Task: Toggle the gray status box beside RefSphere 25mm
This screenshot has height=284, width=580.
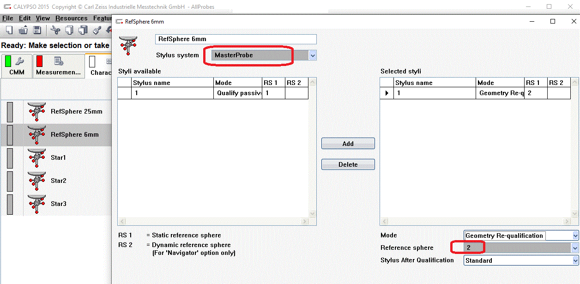Action: click(10, 112)
